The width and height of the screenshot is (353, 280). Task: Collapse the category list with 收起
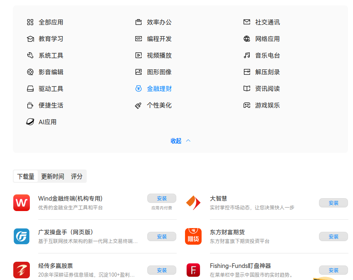point(180,141)
